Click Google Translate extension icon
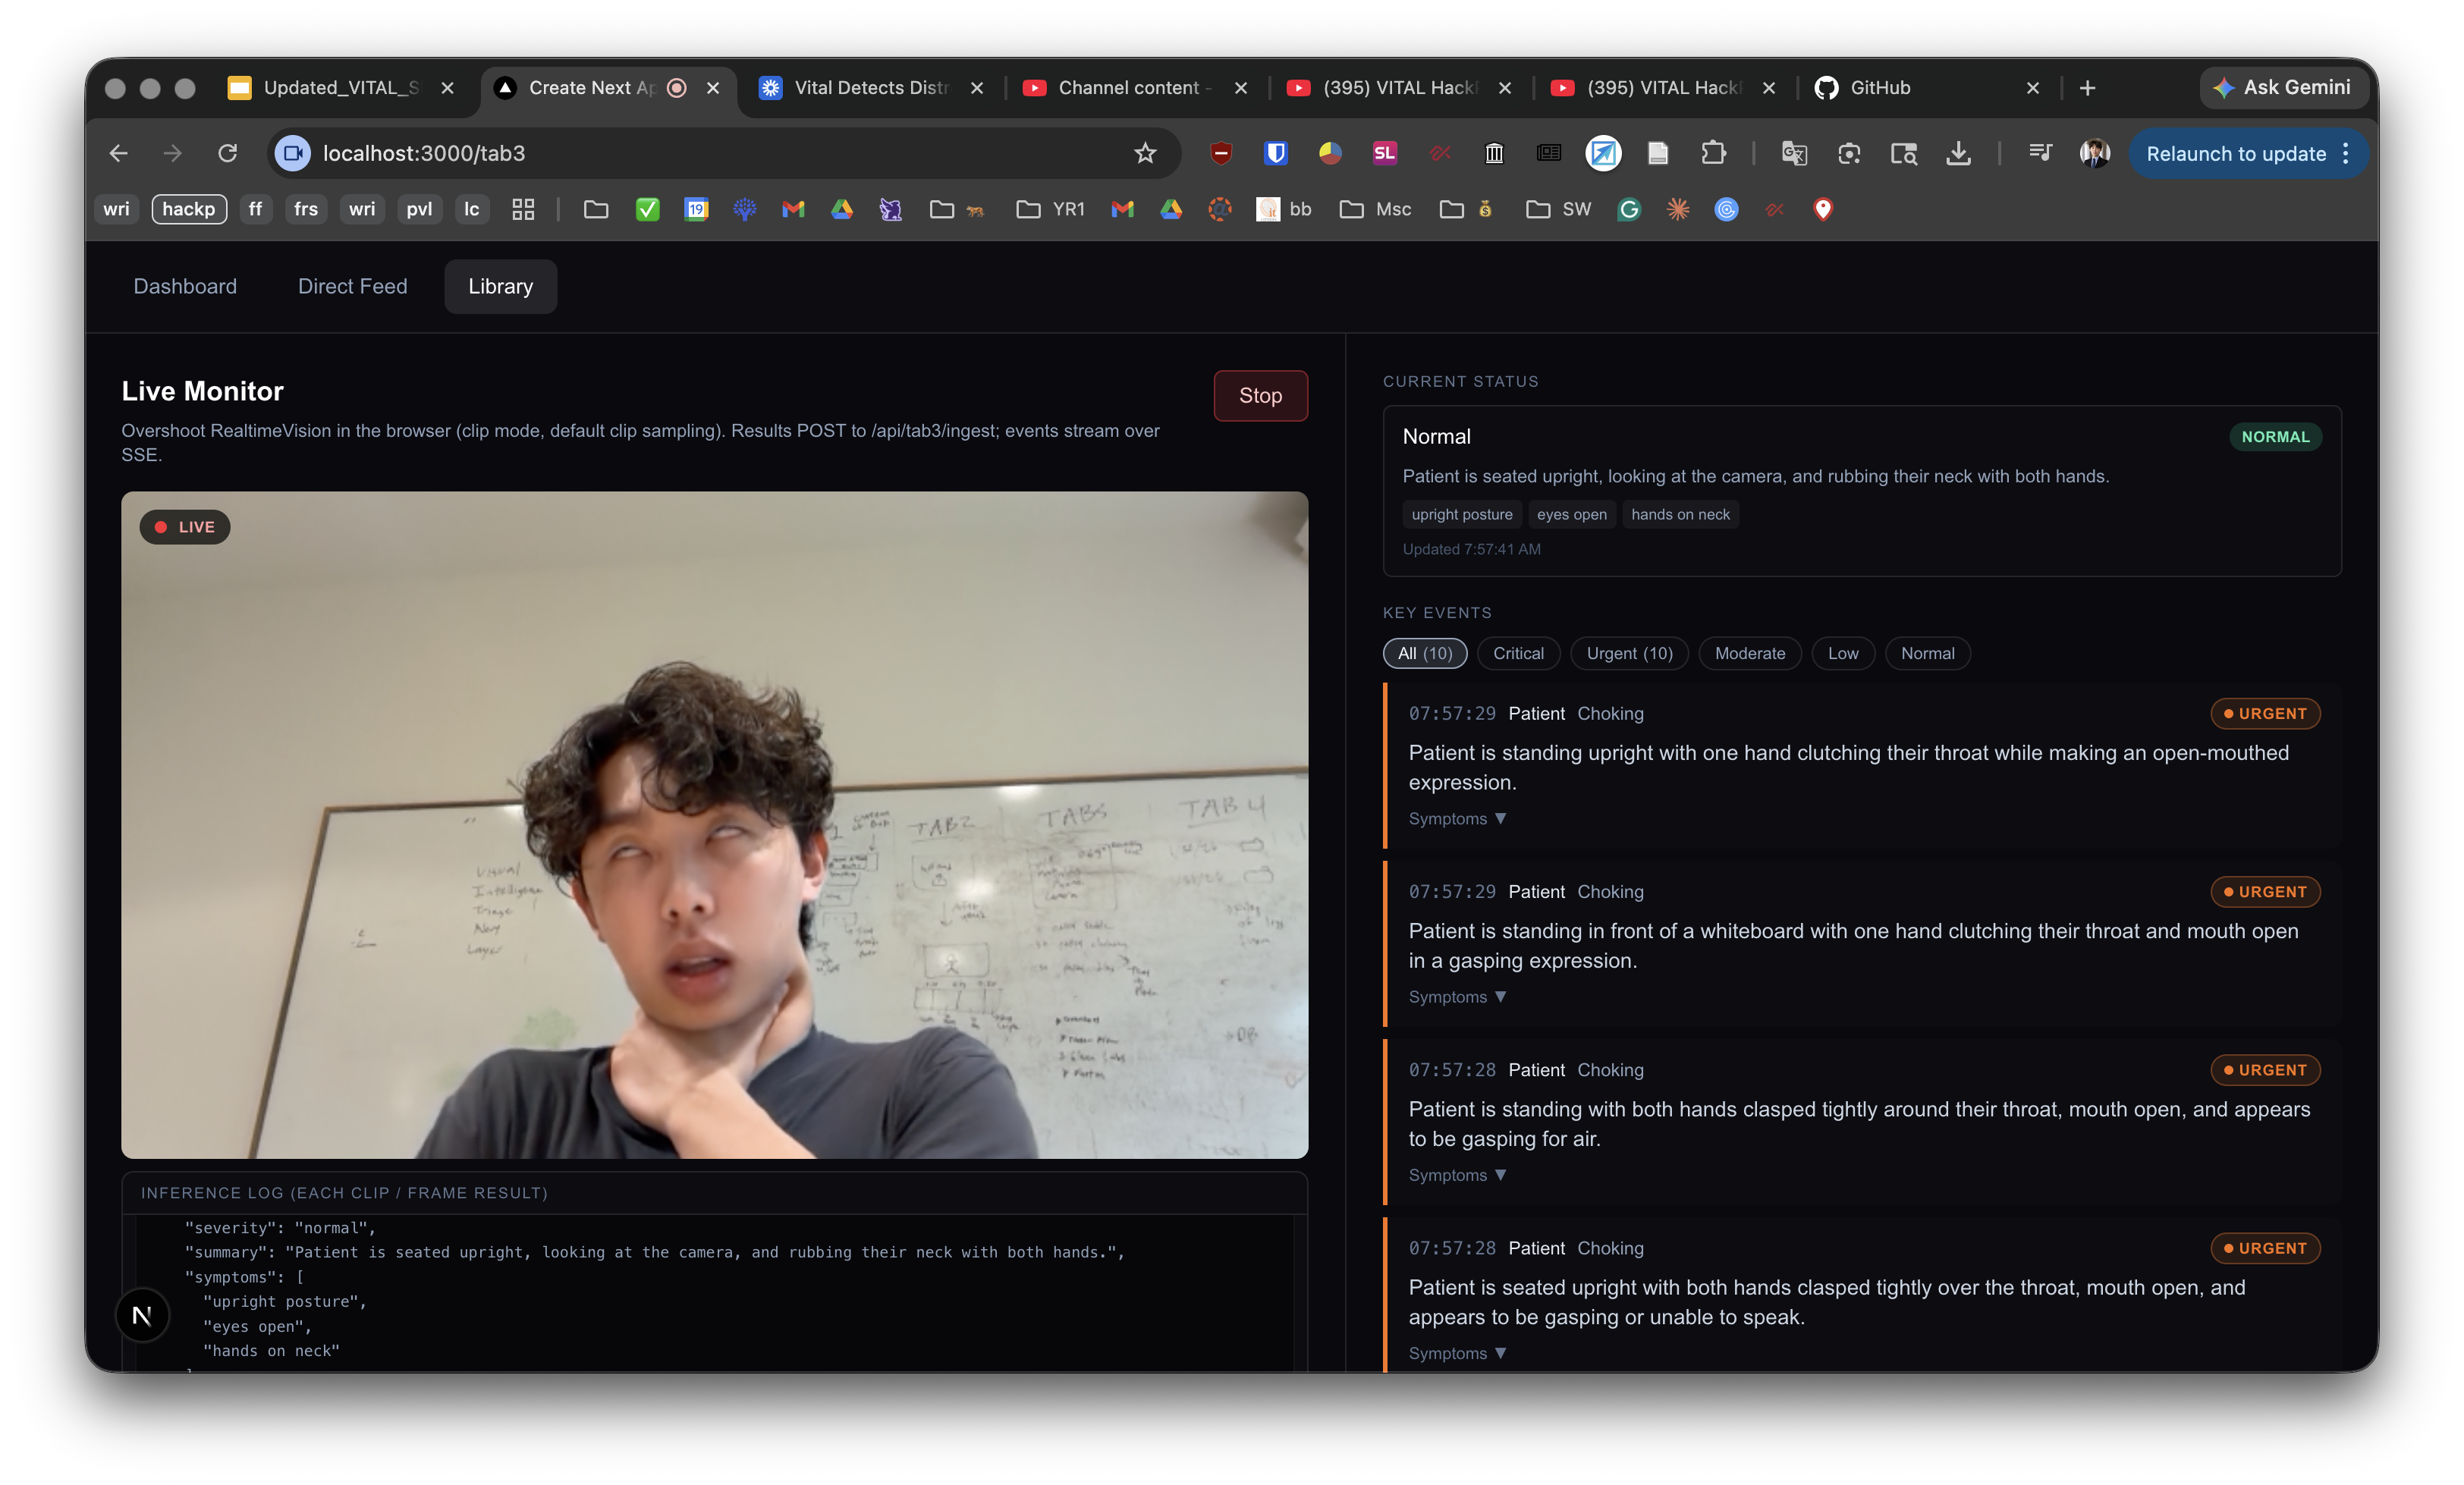Image resolution: width=2464 pixels, height=1485 pixels. point(1794,153)
